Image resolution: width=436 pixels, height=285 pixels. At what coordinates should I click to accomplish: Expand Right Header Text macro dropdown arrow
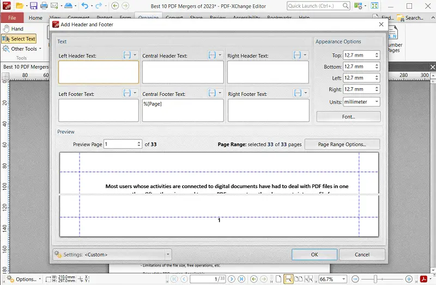[305, 55]
